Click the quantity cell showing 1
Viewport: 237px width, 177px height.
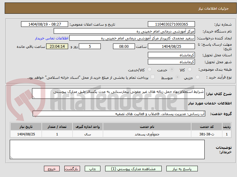tap(57, 134)
